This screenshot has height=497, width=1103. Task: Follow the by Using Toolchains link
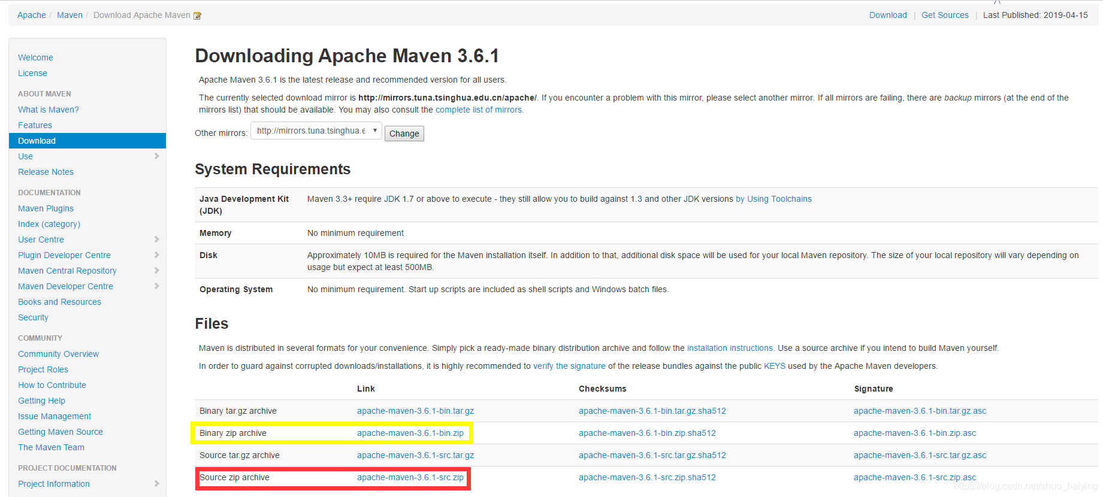[x=773, y=199]
